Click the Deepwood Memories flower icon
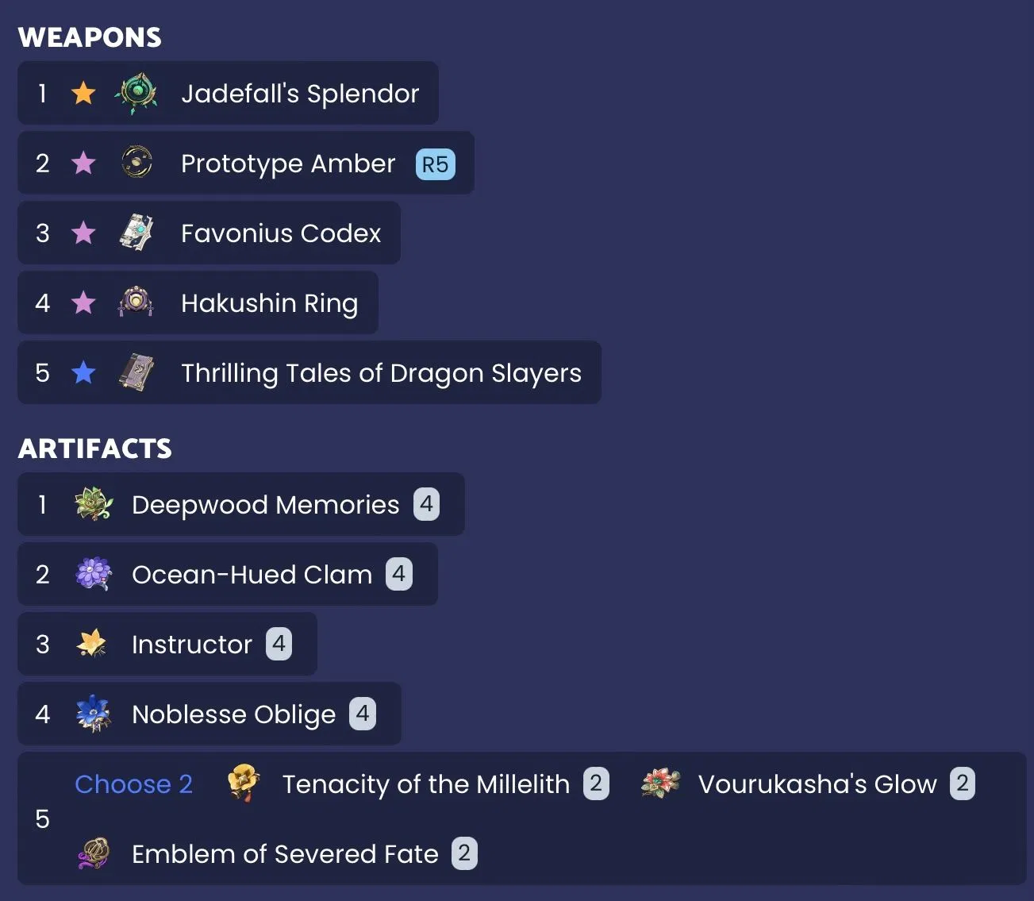This screenshot has height=901, width=1034. tap(94, 504)
